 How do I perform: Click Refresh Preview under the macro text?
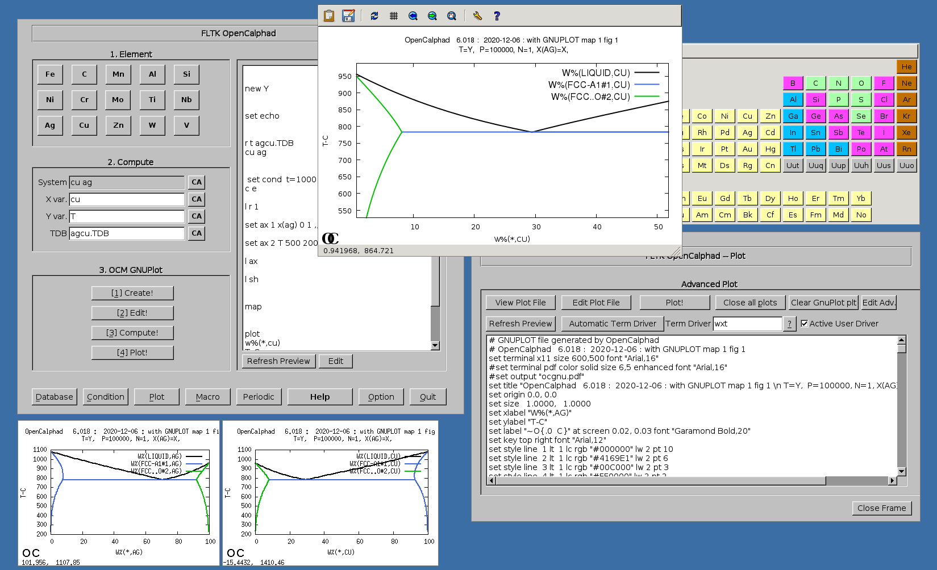(278, 361)
